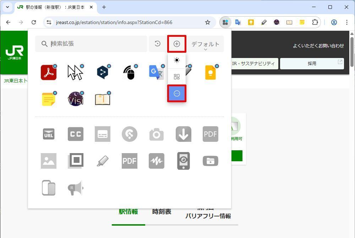Screen dimensions: 355x238
Task: Click the Google Keep extension in popup grid
Action: point(210,72)
